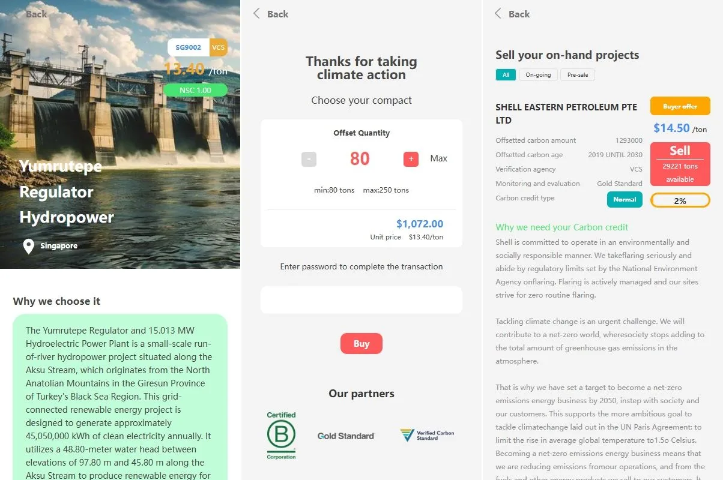
Task: Click the back chevron on the purchase screen
Action: pyautogui.click(x=257, y=14)
